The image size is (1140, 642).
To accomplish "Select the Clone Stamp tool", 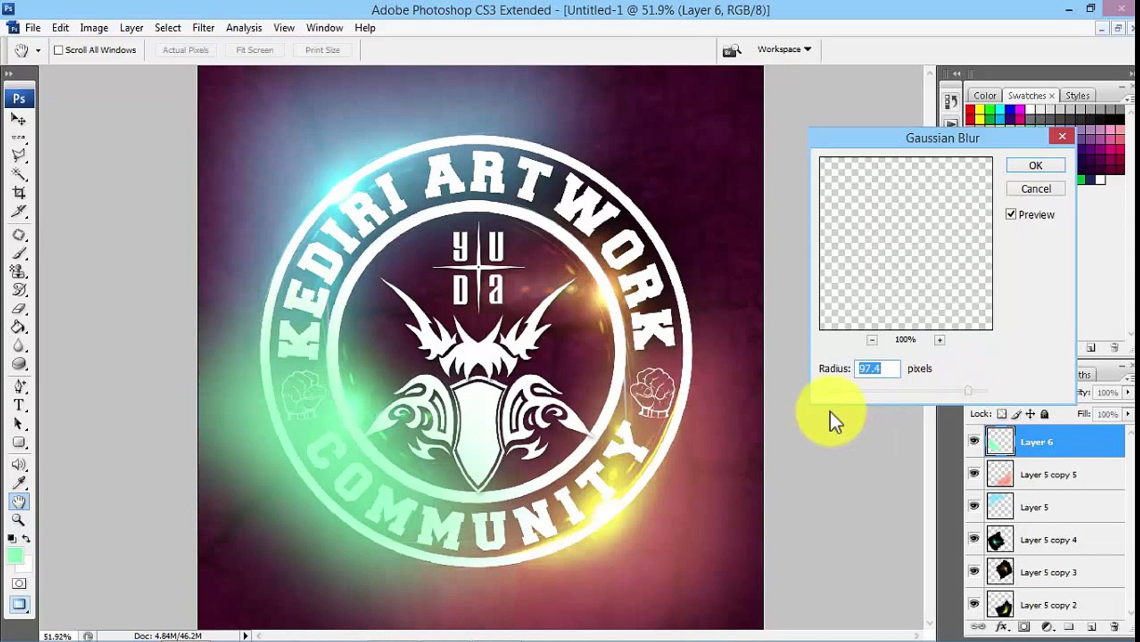I will (x=18, y=272).
